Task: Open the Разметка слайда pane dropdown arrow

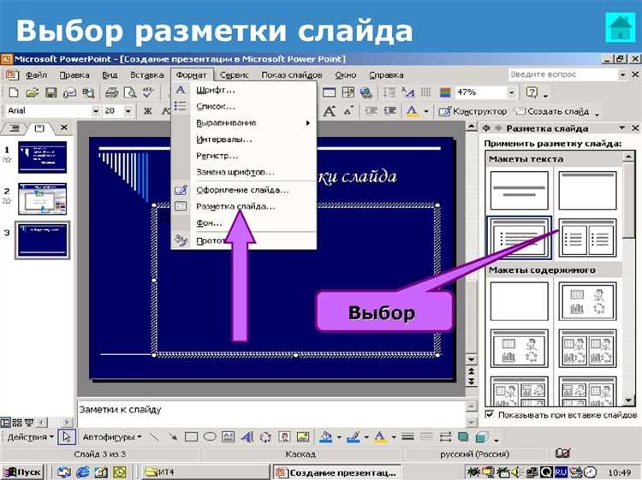Action: point(622,128)
